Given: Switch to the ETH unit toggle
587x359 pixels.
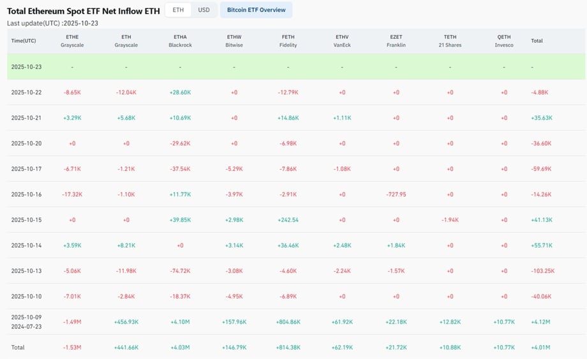Looking at the screenshot, I should pyautogui.click(x=178, y=10).
